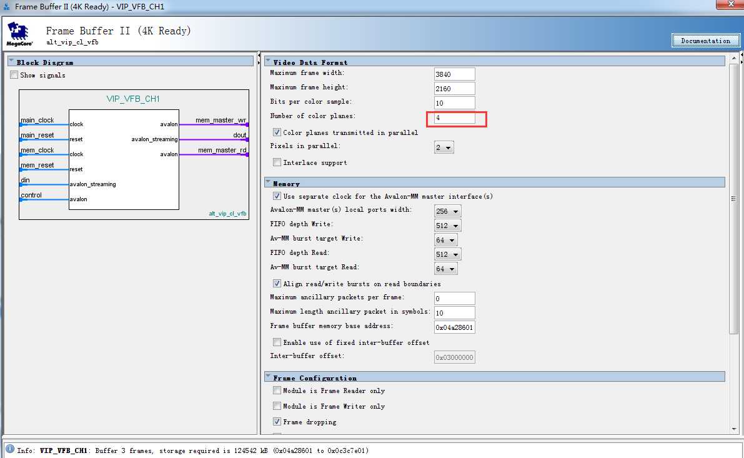
Task: Click the Maximum frame height field
Action: [x=455, y=88]
